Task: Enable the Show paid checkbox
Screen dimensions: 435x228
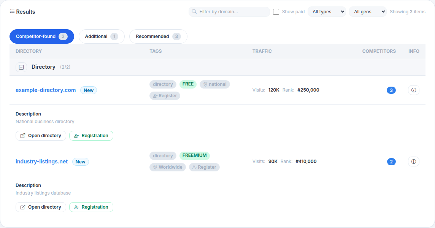Action: [276, 11]
